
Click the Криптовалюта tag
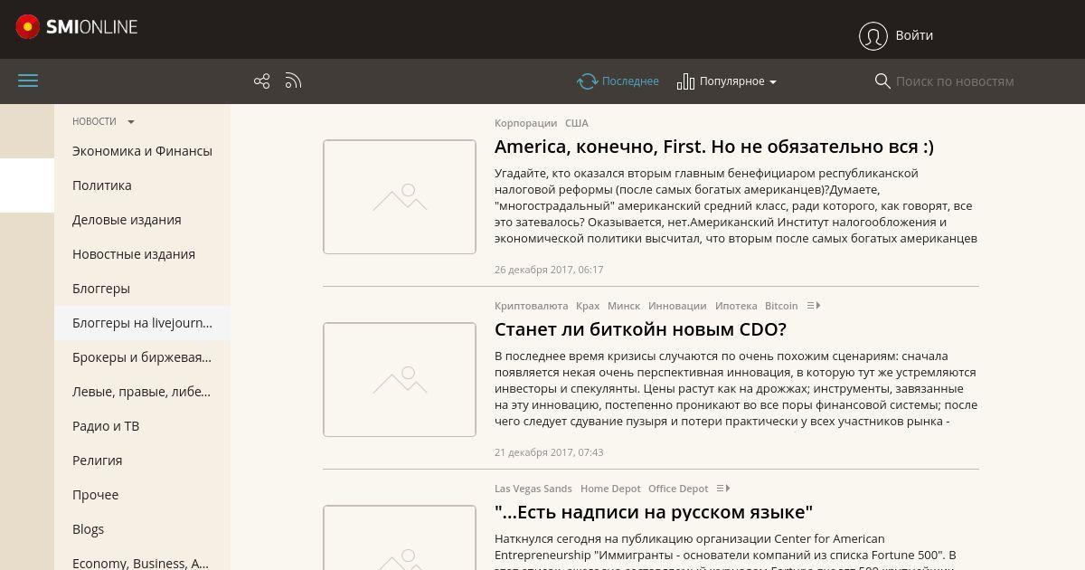tap(531, 306)
